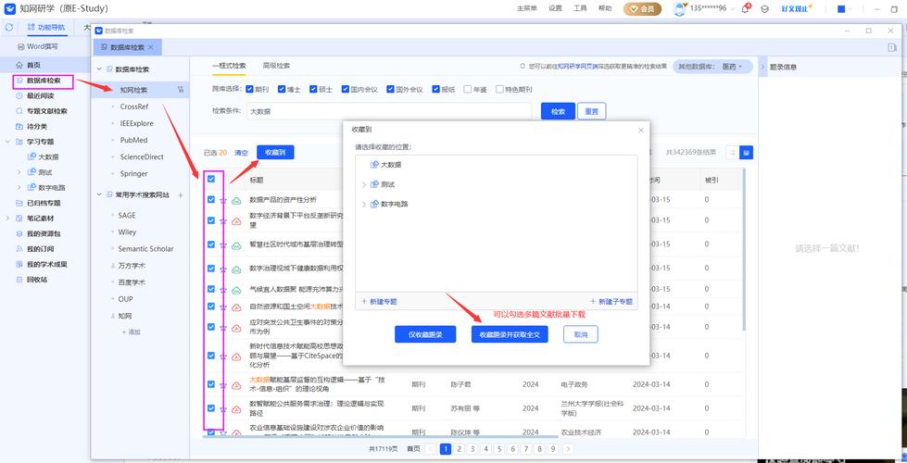Star the article 数据产品的资产性分析

pos(223,200)
